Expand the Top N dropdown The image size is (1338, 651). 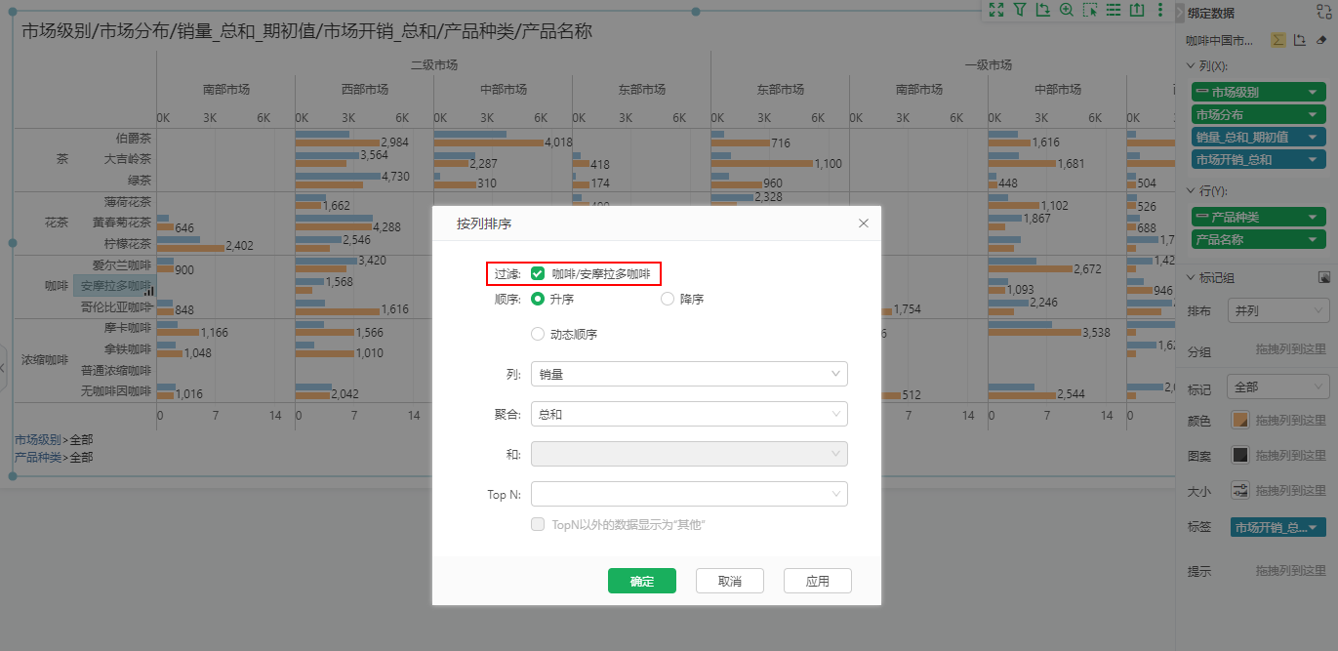689,495
